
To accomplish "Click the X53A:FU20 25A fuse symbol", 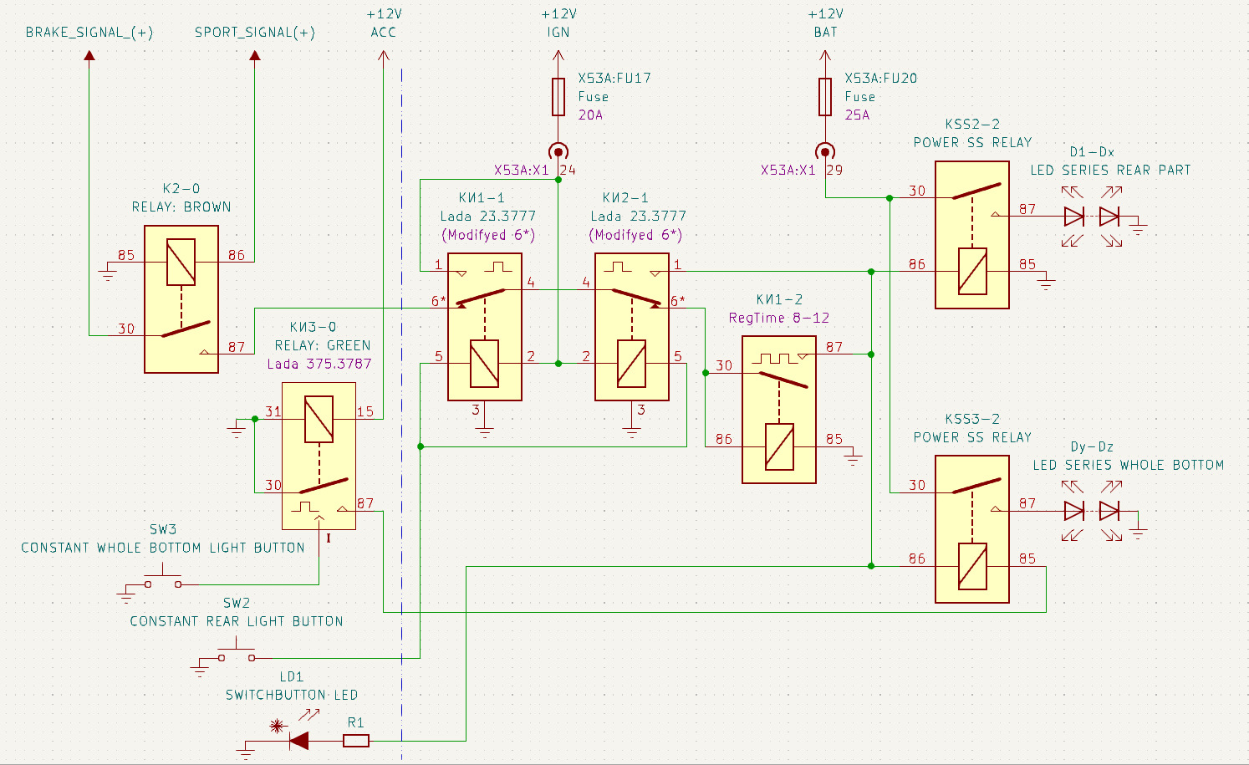I will tap(825, 97).
